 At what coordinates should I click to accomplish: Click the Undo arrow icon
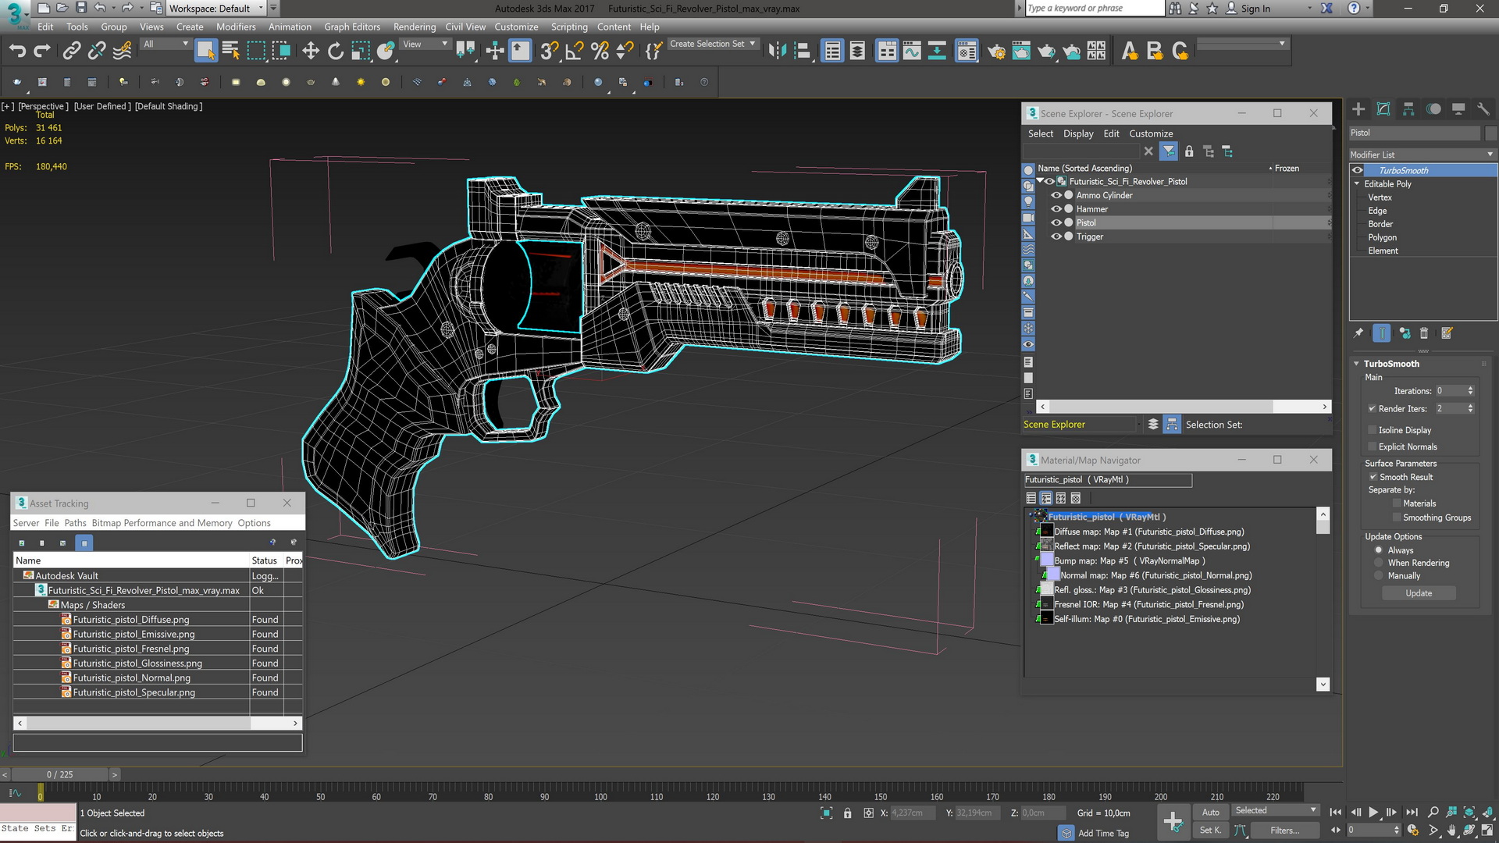coord(16,52)
